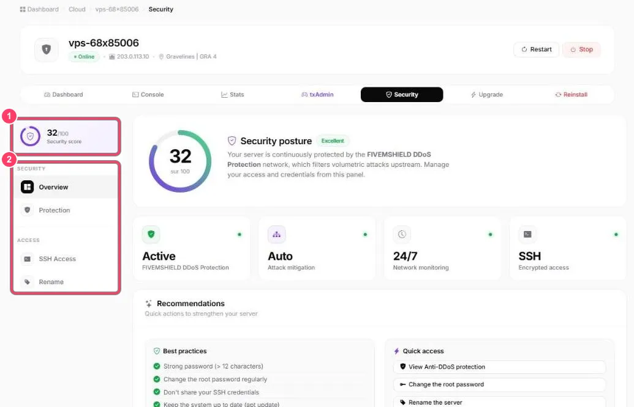Click the text Change the root password regularly

click(215, 379)
